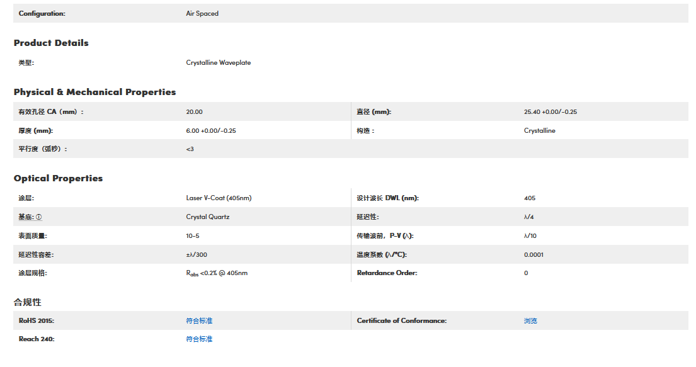Image resolution: width=696 pixels, height=367 pixels.
Task: Click the diameter value 25.40 +0.00/-0.25
Action: click(550, 112)
